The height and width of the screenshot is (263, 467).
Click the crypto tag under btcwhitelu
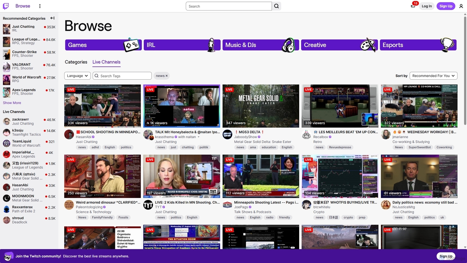point(348,217)
